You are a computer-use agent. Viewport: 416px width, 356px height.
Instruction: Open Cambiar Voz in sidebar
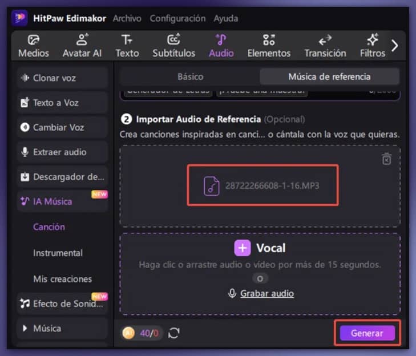63,127
